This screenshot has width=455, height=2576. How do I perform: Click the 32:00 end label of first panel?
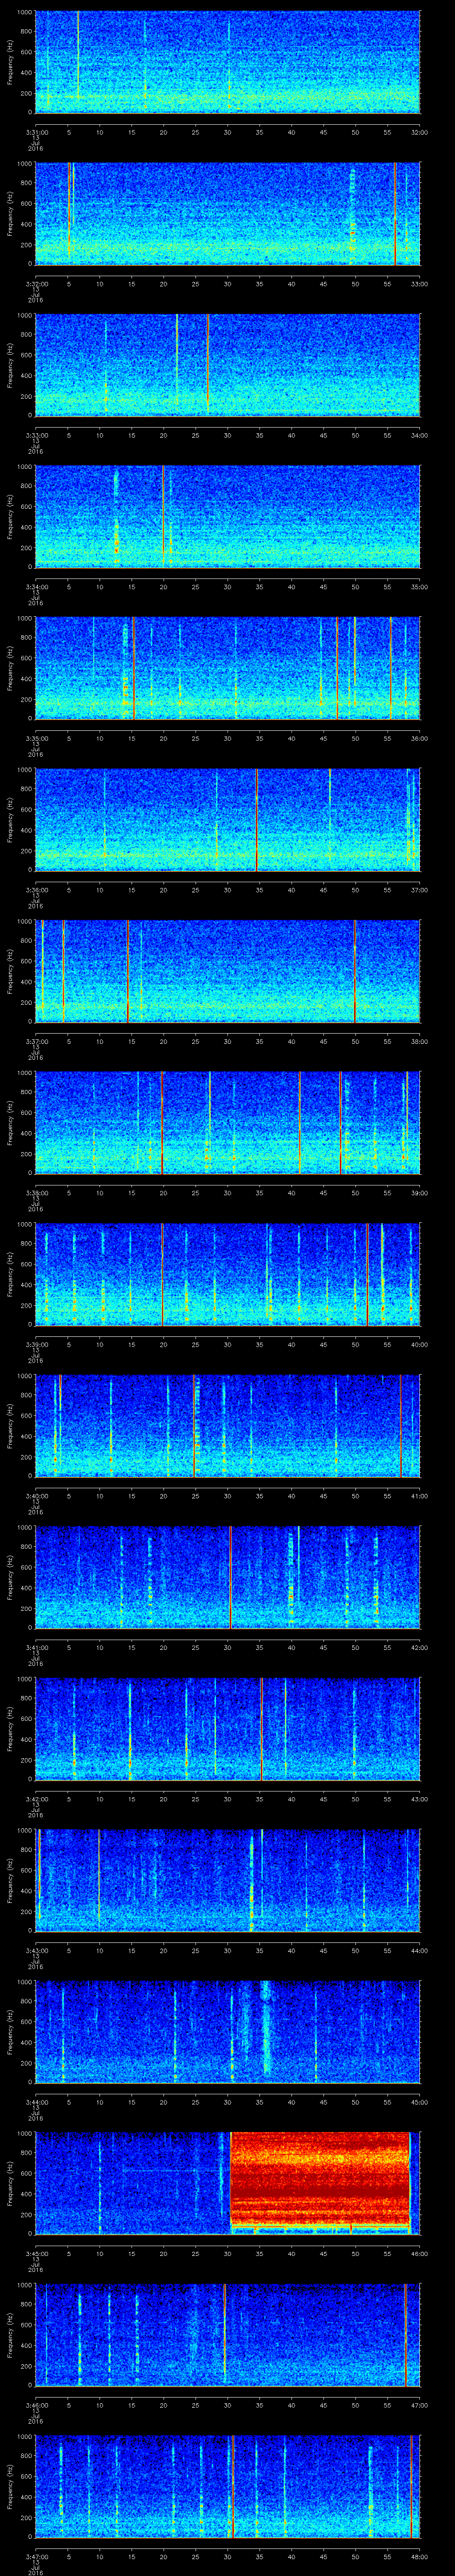(419, 131)
